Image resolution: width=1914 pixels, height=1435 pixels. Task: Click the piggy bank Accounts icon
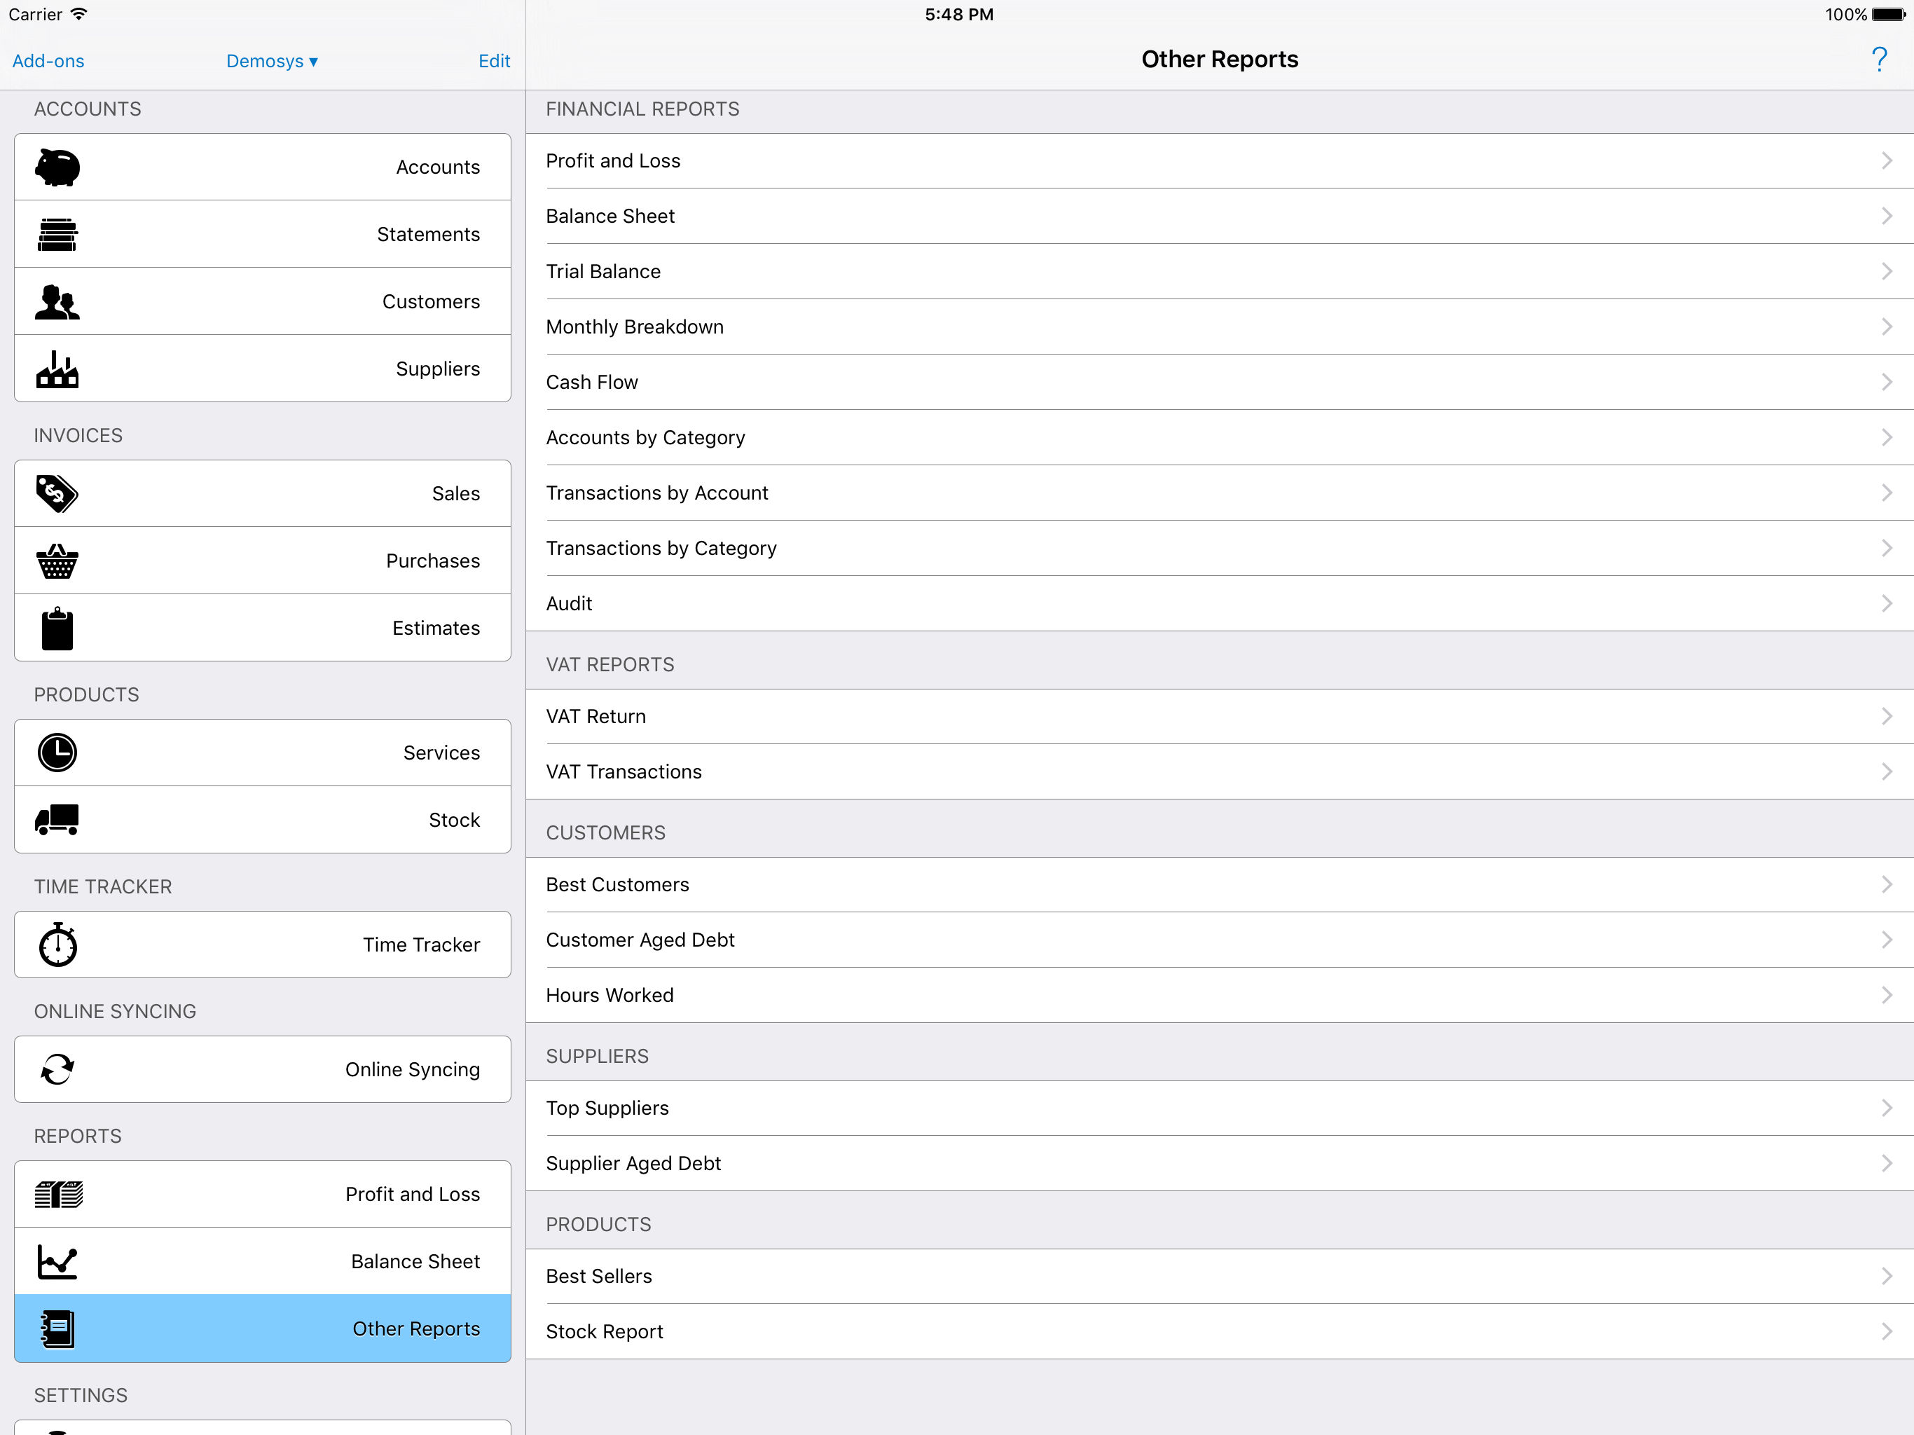pos(57,167)
